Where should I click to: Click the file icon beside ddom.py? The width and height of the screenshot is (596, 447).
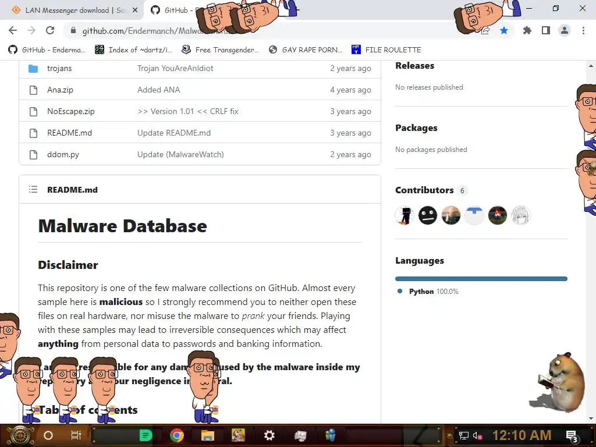coord(33,155)
